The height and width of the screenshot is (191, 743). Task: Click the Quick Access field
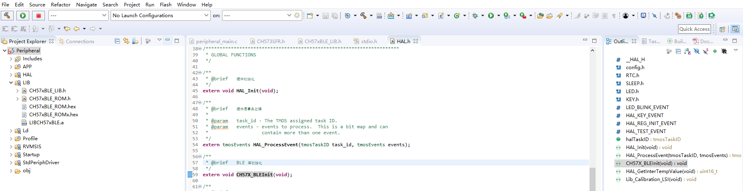coord(695,29)
